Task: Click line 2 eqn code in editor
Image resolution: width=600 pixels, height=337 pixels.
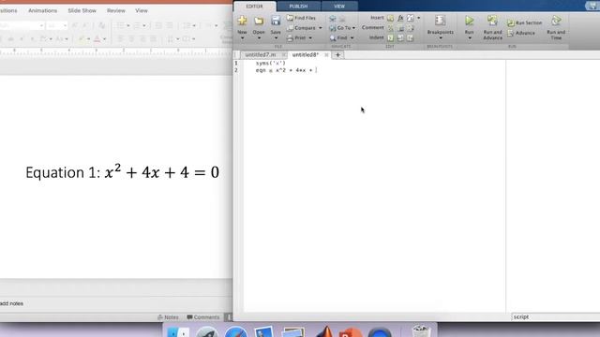Action: click(x=286, y=70)
